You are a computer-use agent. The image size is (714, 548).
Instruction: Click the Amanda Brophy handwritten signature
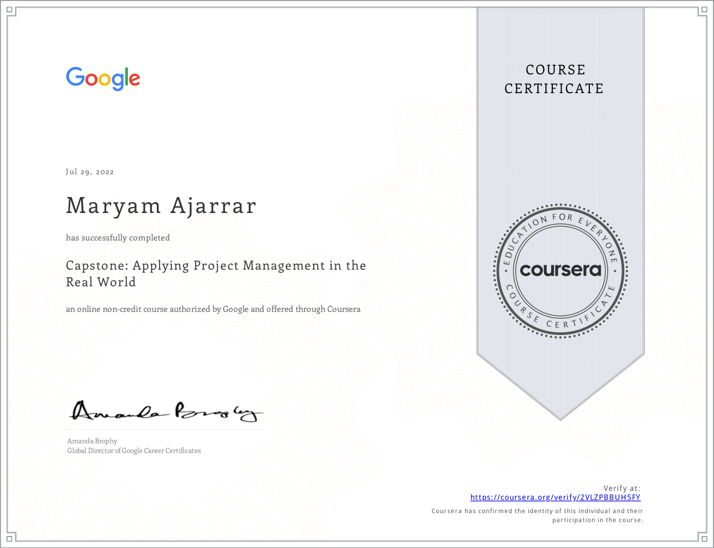tap(166, 411)
